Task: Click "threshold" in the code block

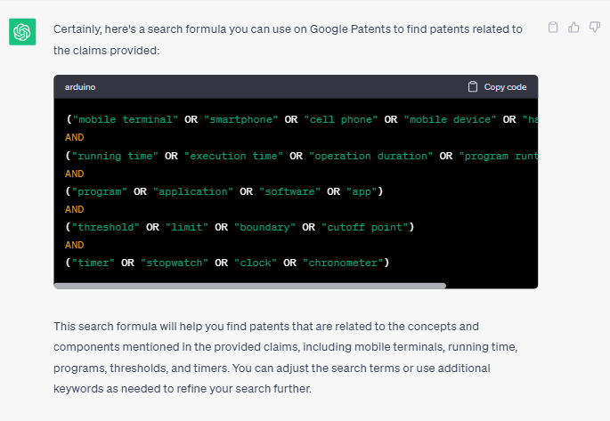Action: tap(106, 227)
